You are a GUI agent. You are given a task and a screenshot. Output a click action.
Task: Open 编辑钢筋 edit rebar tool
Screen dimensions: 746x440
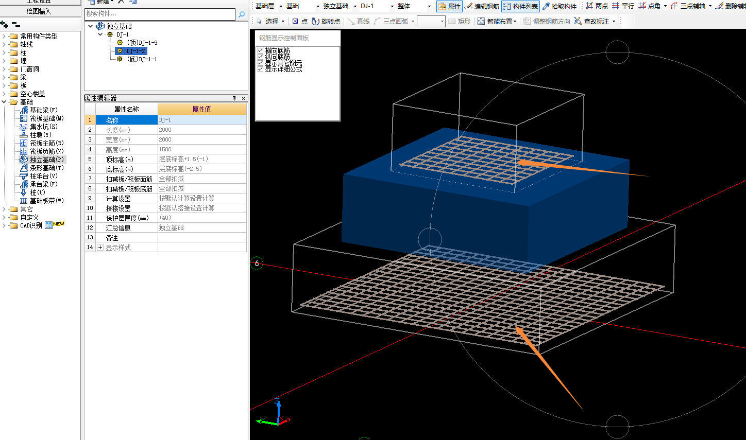tap(482, 6)
